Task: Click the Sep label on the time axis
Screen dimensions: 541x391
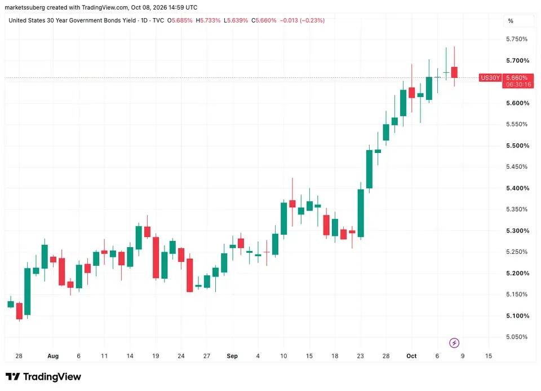Action: [232, 356]
